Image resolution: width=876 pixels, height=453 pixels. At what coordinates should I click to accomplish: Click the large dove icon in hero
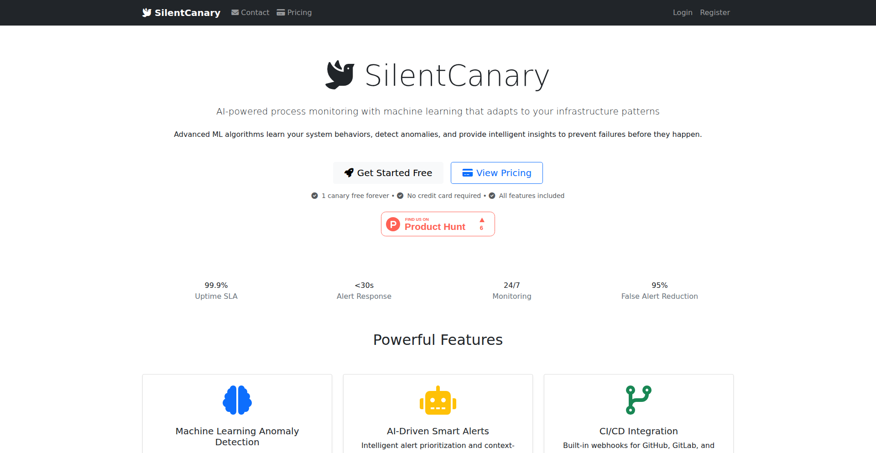[x=340, y=75]
